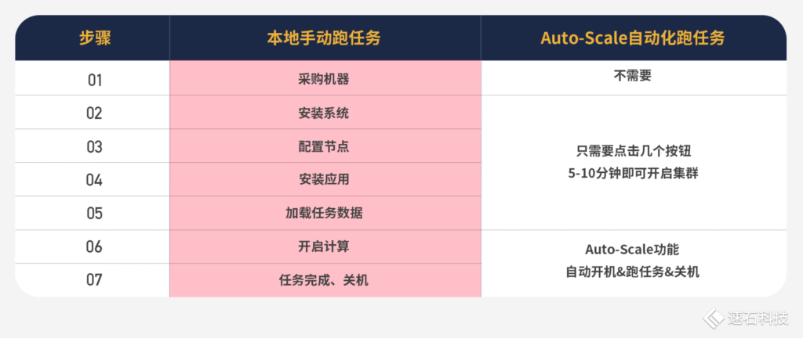Image resolution: width=803 pixels, height=338 pixels.
Task: Click step number 03 cell
Action: coord(94,146)
